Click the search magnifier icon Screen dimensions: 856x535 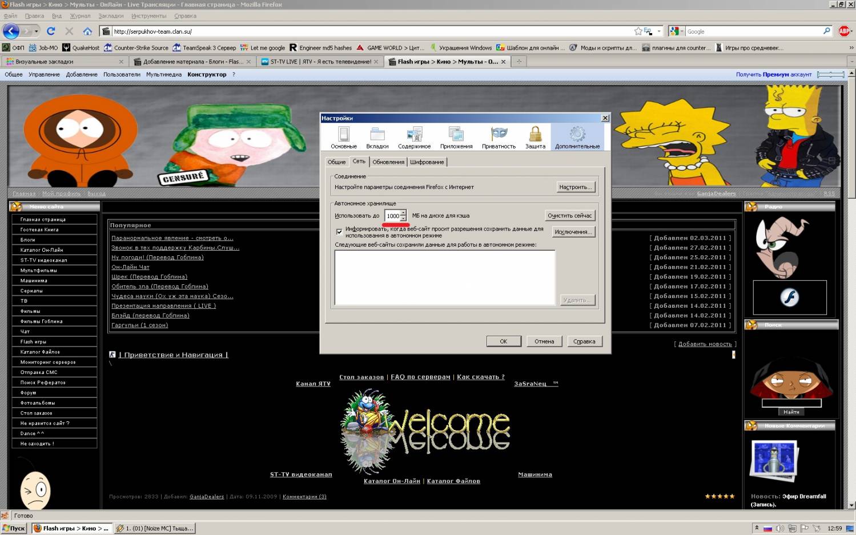(x=826, y=31)
